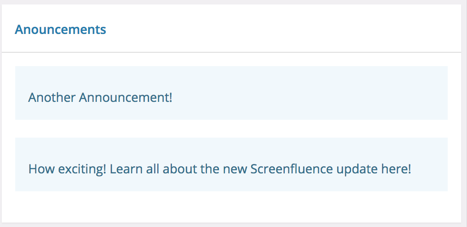The image size is (467, 227).
Task: Open the Screenfluence update announcement
Action: coord(231,164)
